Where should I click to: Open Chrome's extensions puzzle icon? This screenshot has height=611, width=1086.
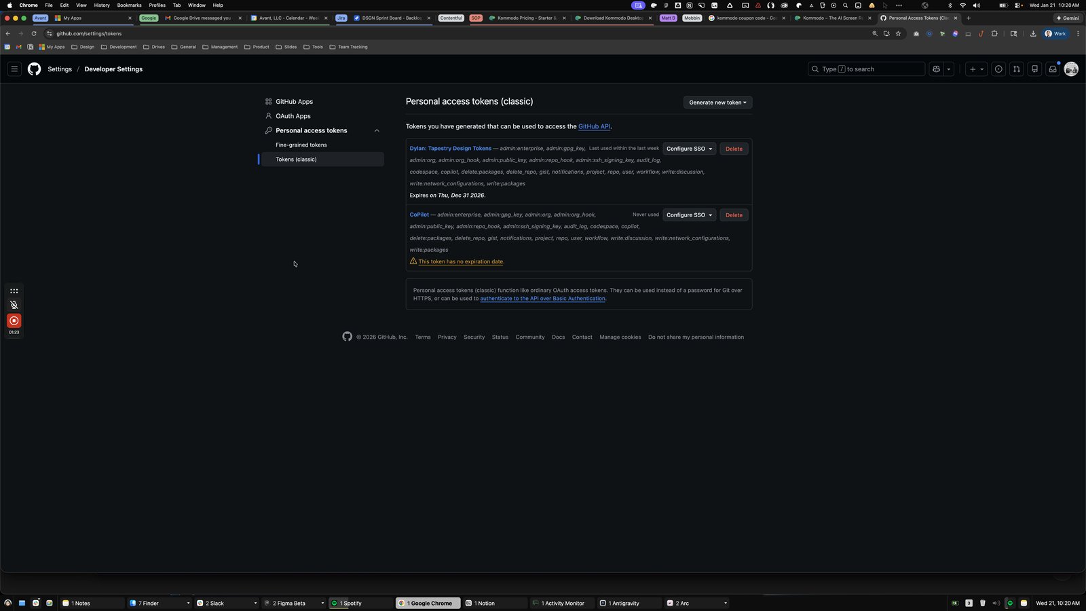pyautogui.click(x=994, y=33)
